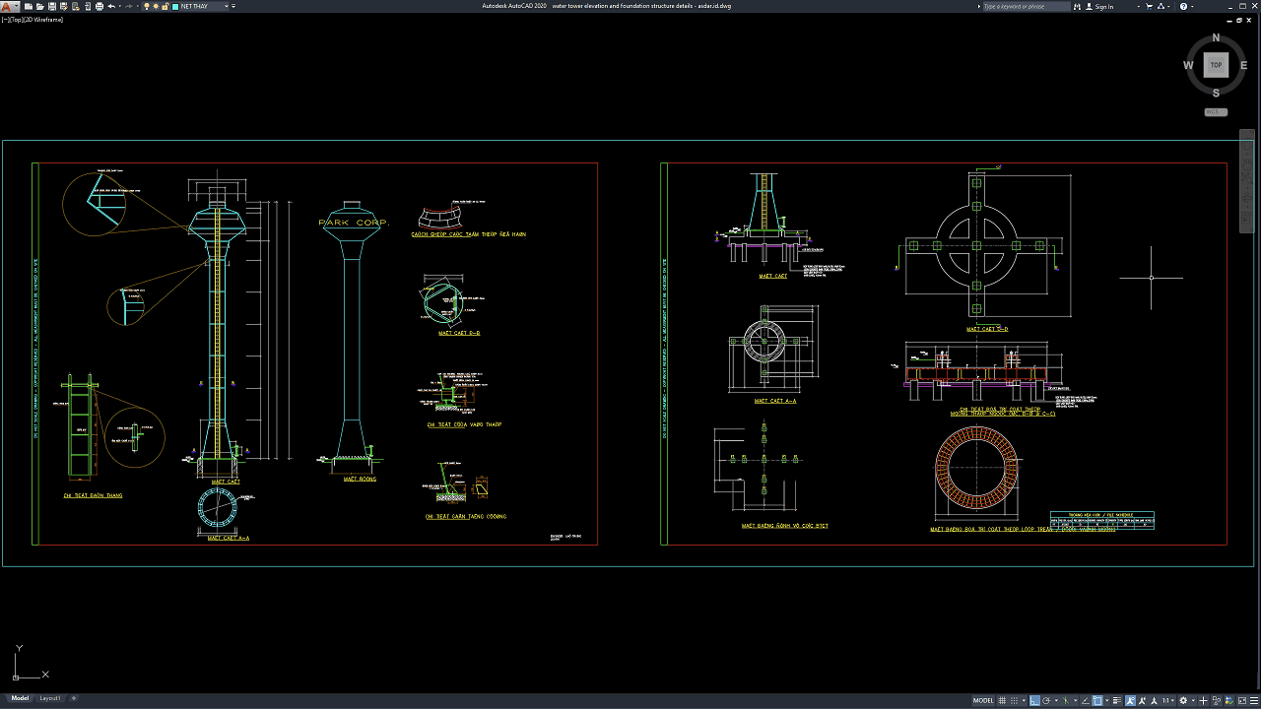Click the New drawing icon

coord(29,6)
